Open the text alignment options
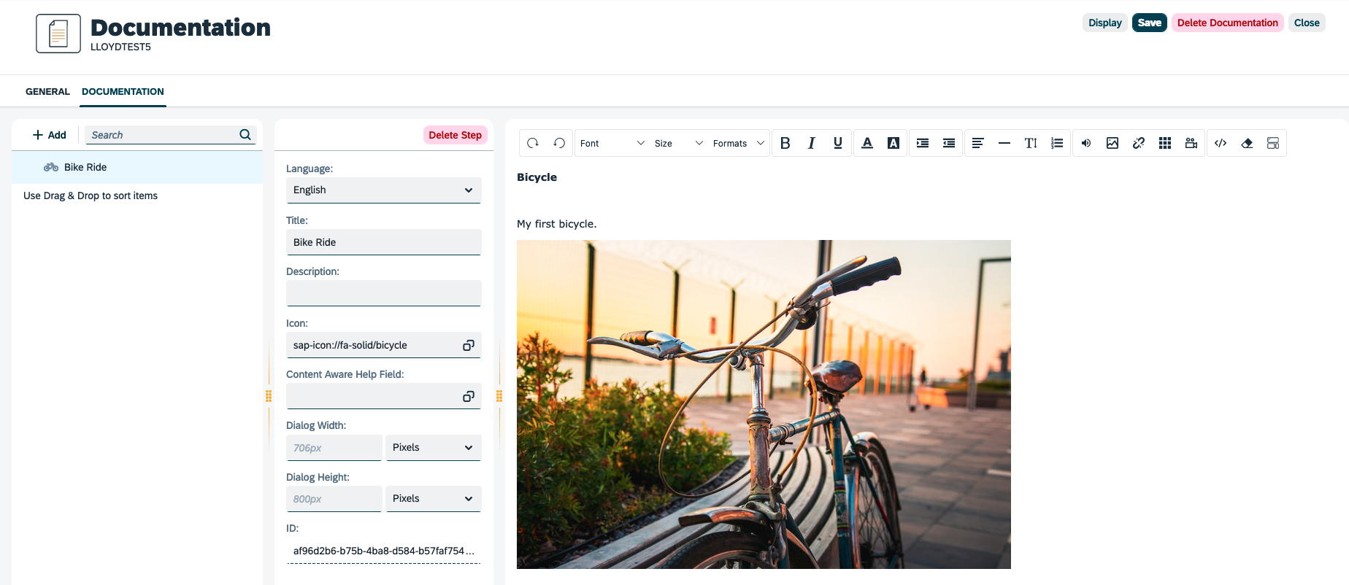This screenshot has height=585, width=1349. click(x=978, y=143)
